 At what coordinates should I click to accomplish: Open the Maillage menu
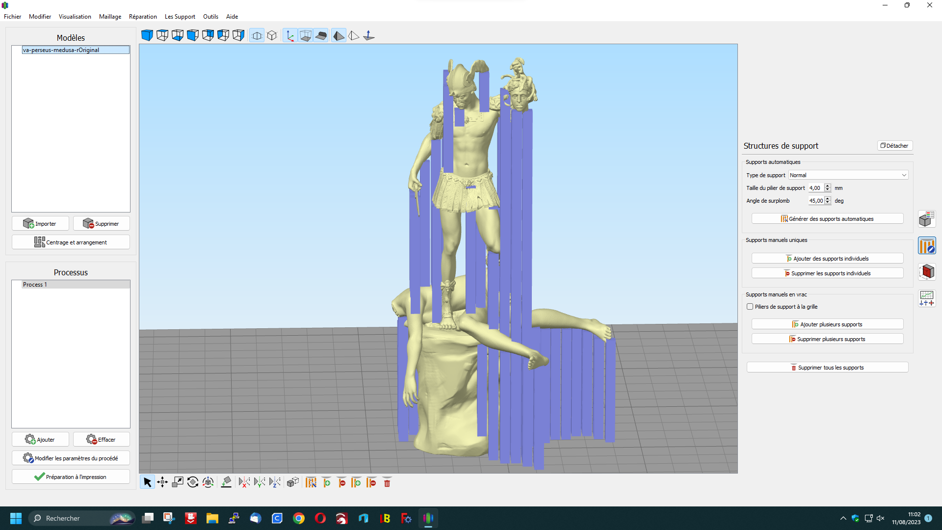pos(110,17)
